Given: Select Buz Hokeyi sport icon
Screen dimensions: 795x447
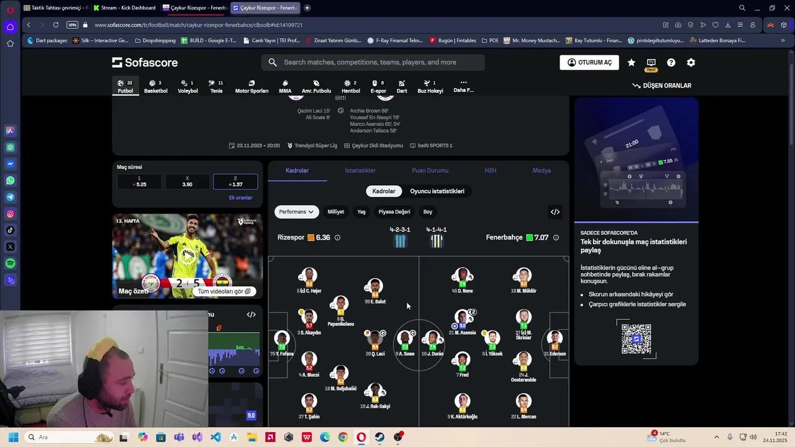Looking at the screenshot, I should click(x=430, y=87).
